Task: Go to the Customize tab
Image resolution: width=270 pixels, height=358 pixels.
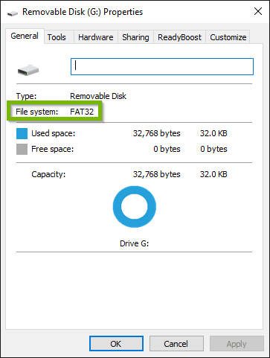Action: [228, 37]
